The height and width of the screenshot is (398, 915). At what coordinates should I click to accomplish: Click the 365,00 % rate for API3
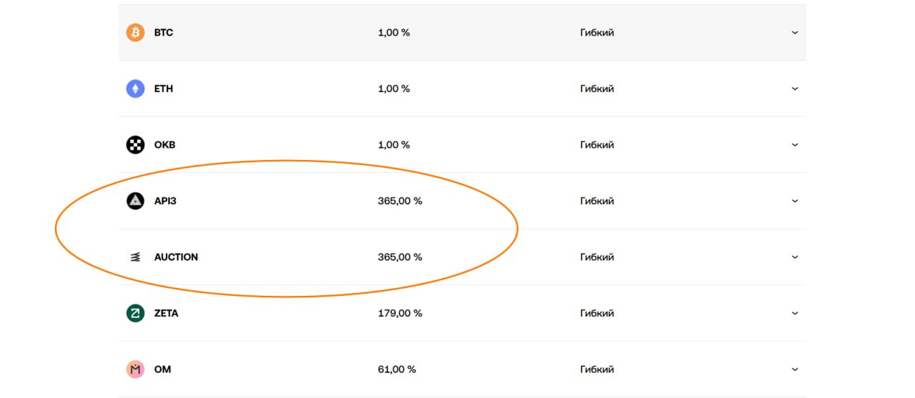[x=400, y=201]
